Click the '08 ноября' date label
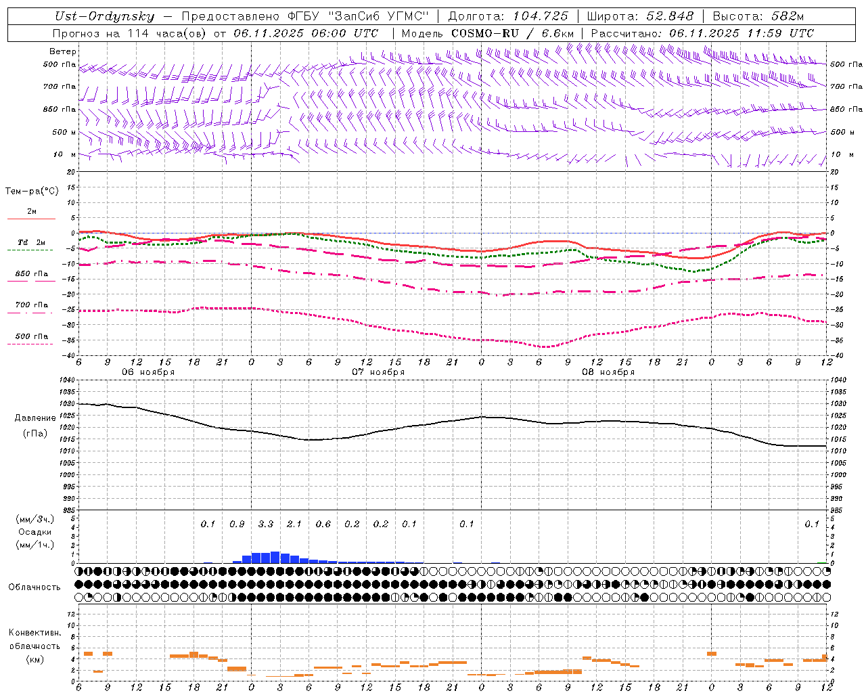This screenshot has height=693, width=866. [x=608, y=372]
